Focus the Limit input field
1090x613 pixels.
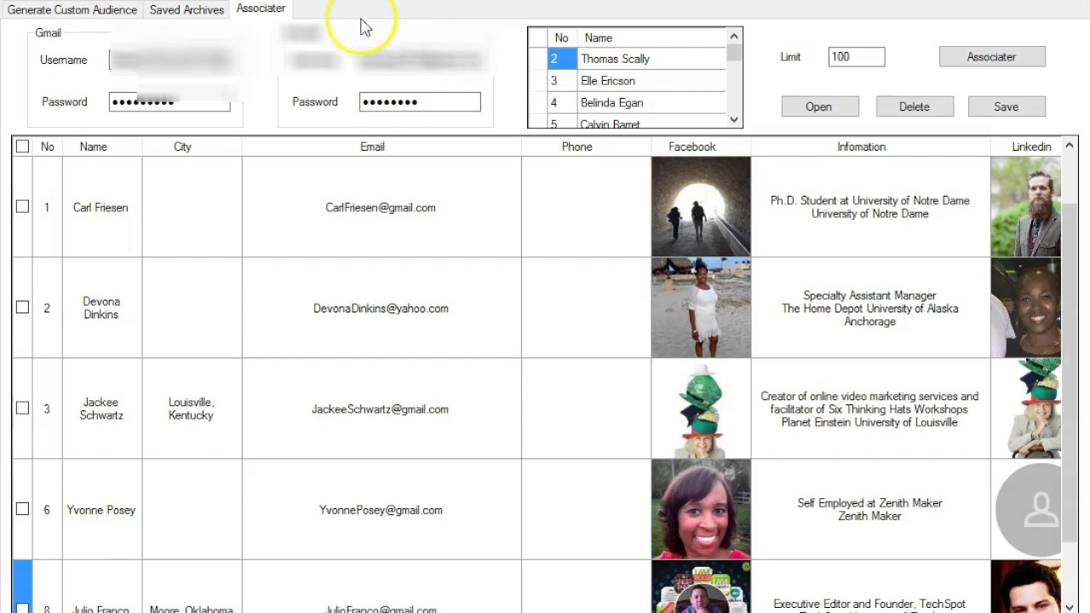pos(857,57)
